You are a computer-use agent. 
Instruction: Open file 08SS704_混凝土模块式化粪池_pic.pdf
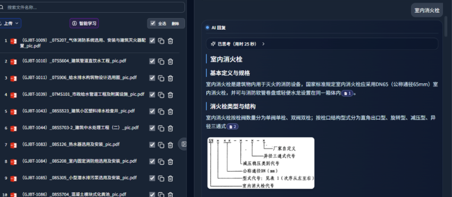coord(73,194)
